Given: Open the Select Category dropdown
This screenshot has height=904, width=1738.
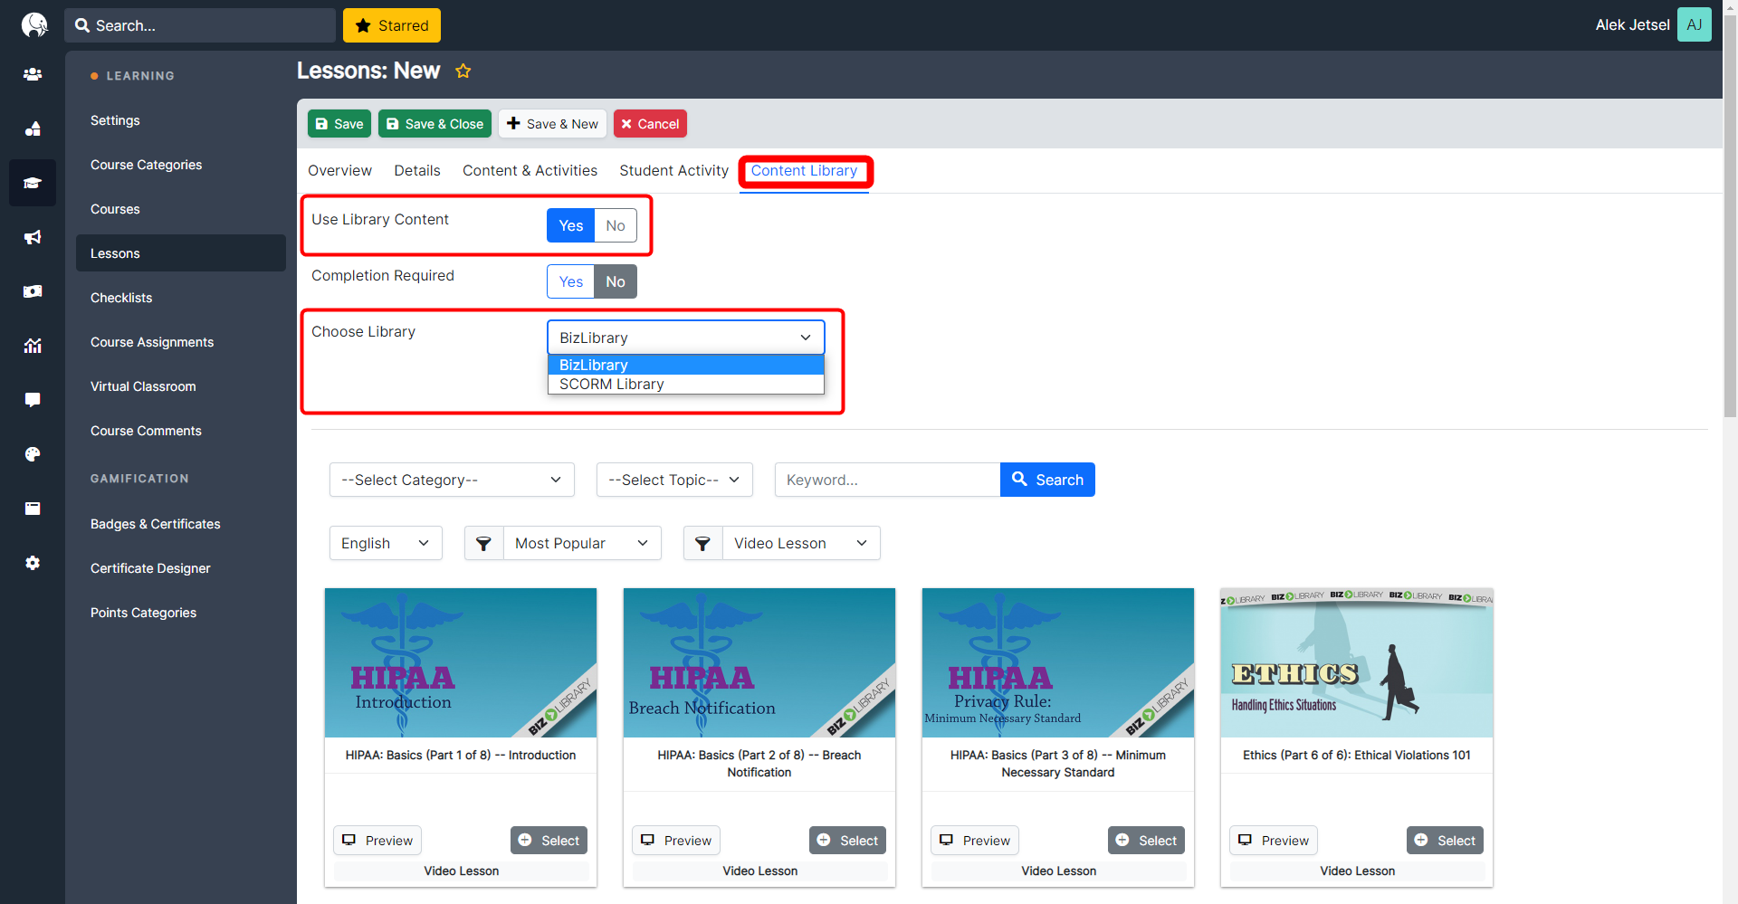Looking at the screenshot, I should coord(452,480).
